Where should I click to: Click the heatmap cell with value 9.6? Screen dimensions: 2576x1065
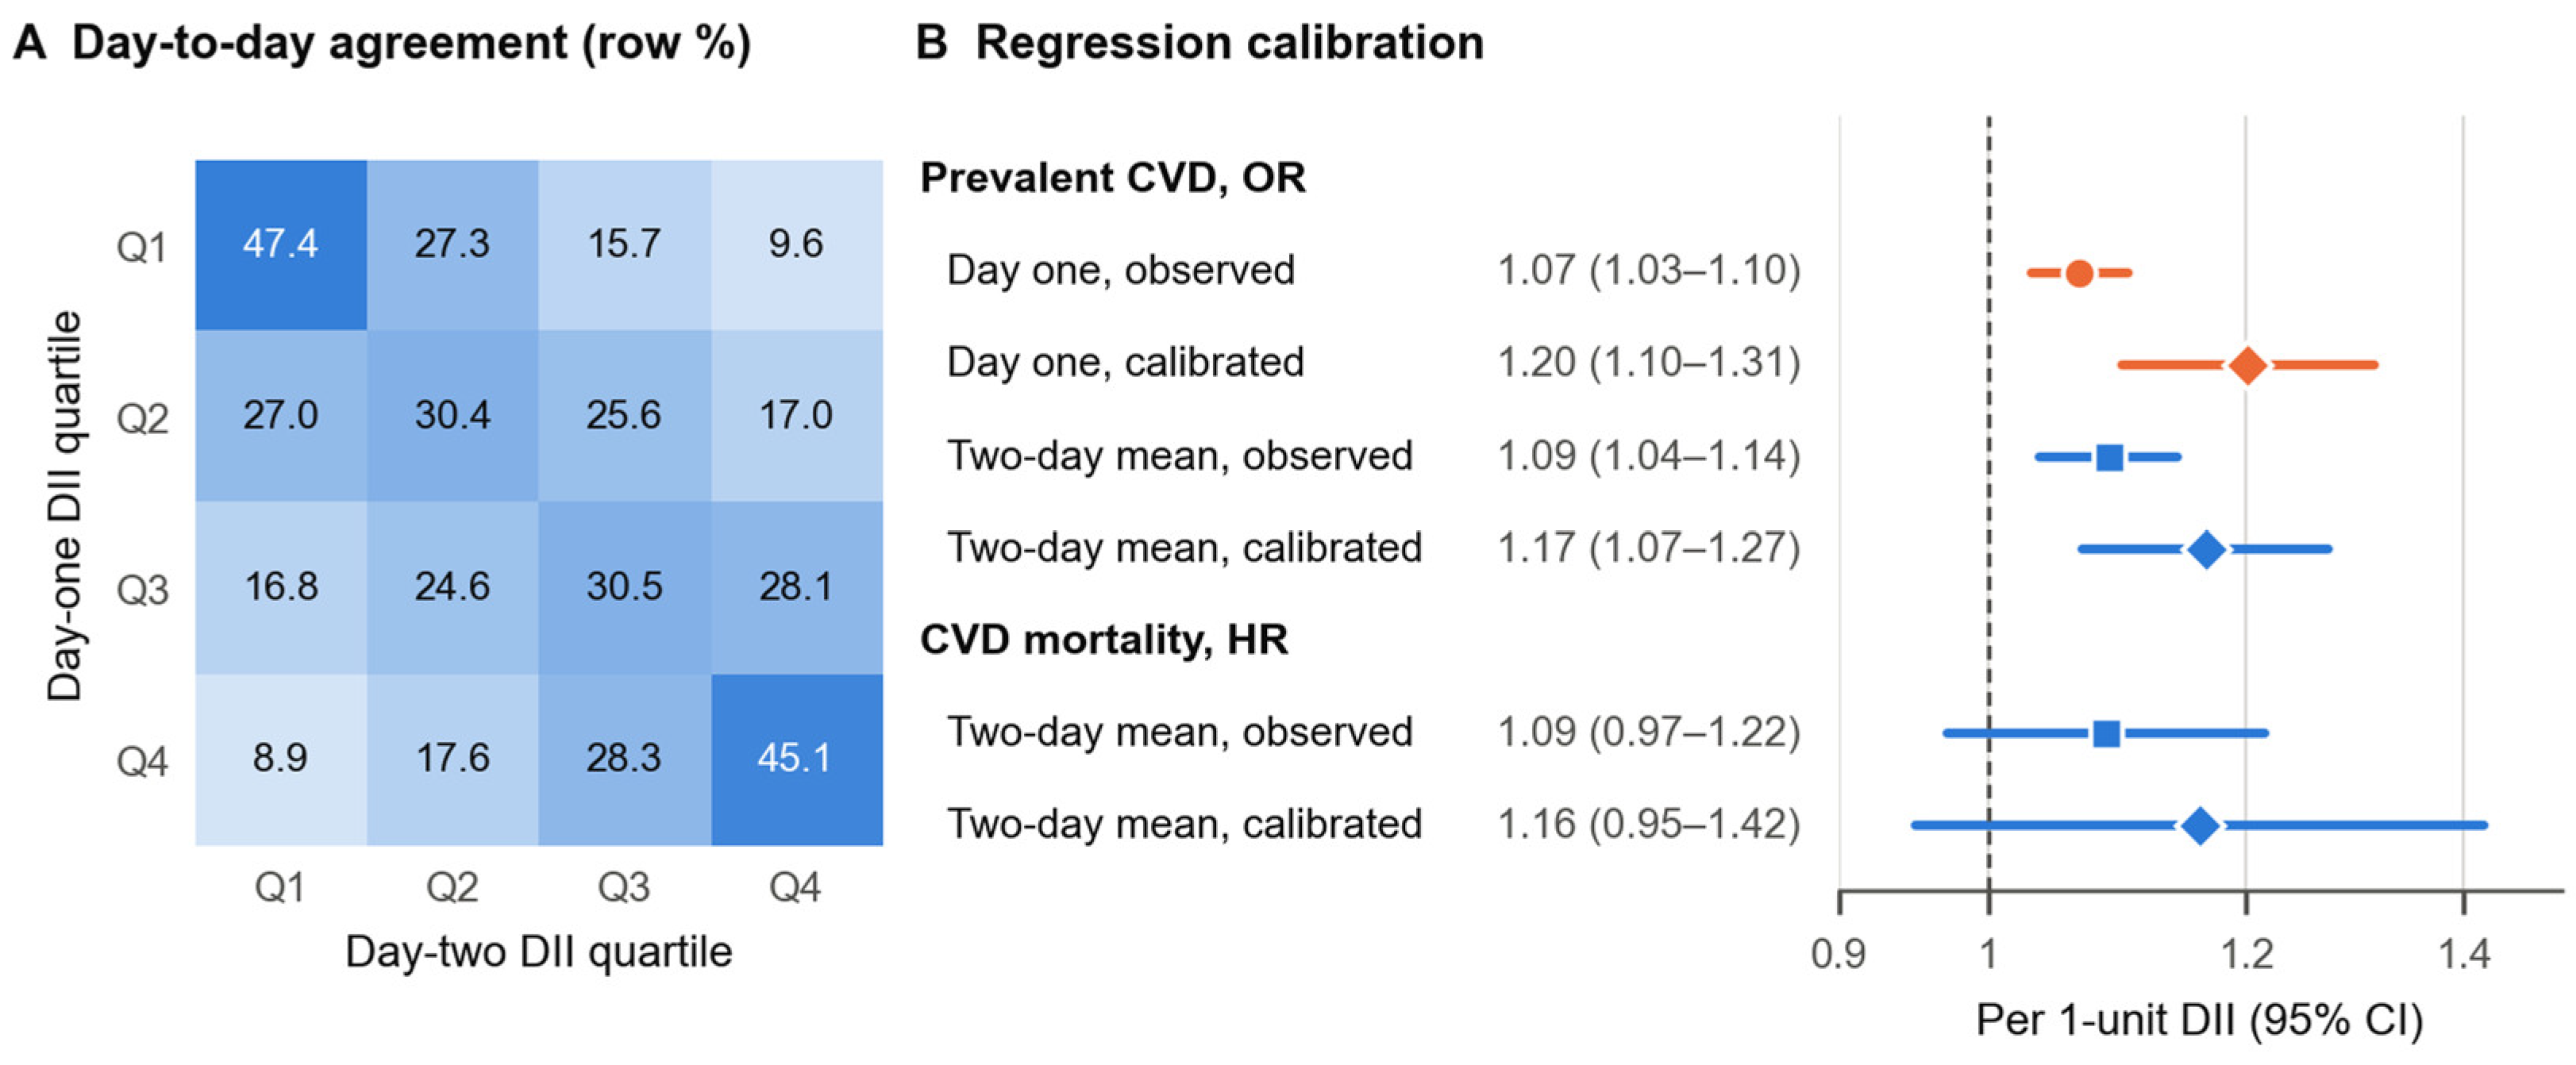[x=797, y=245]
